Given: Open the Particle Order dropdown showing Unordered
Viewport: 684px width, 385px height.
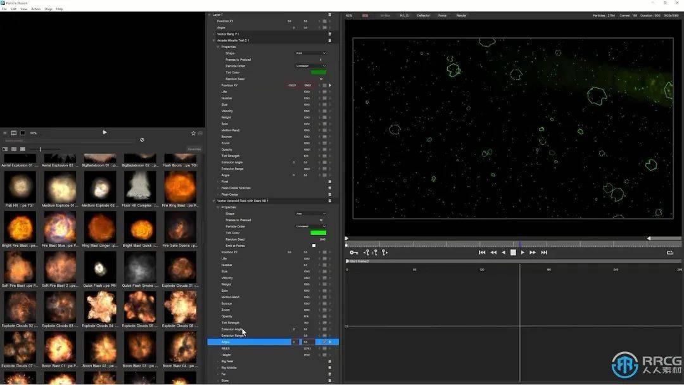Looking at the screenshot, I should [310, 226].
